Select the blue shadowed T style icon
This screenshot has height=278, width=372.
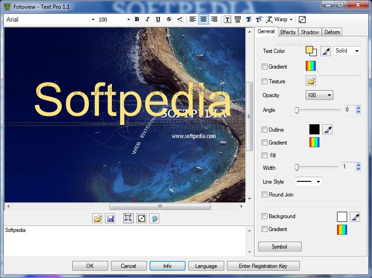pyautogui.click(x=249, y=20)
